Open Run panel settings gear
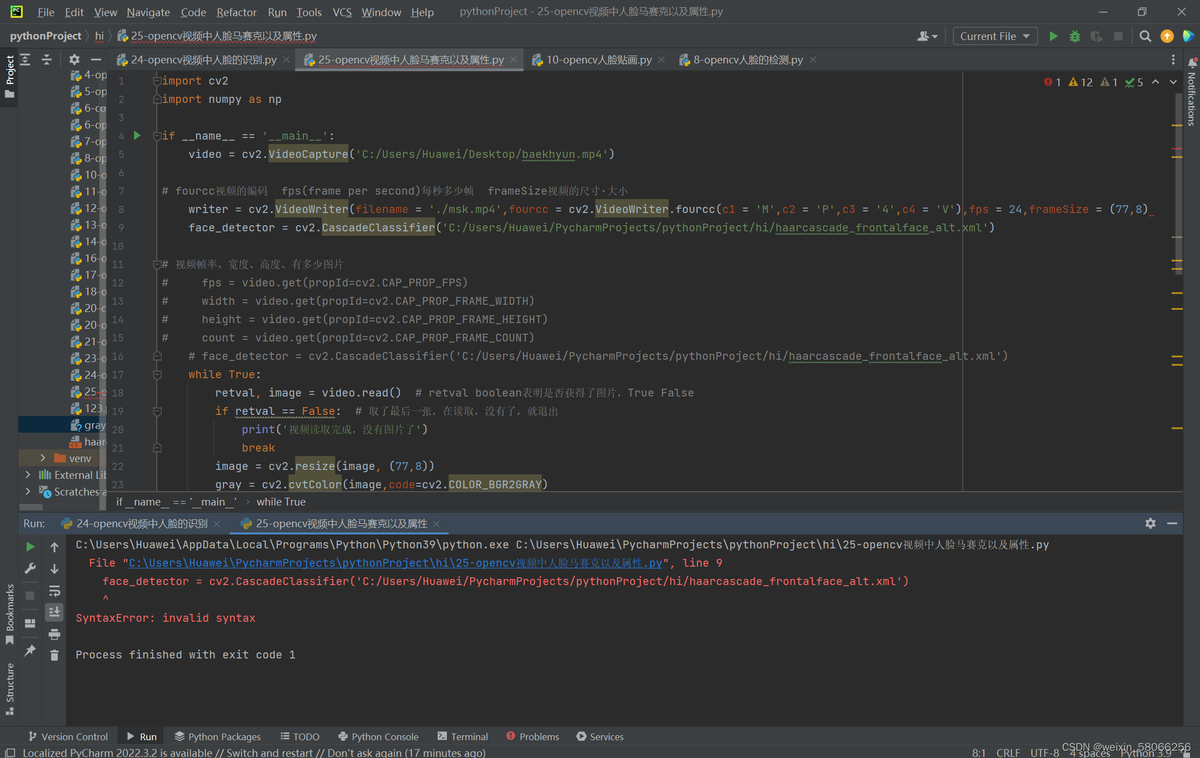The height and width of the screenshot is (758, 1200). tap(1150, 523)
